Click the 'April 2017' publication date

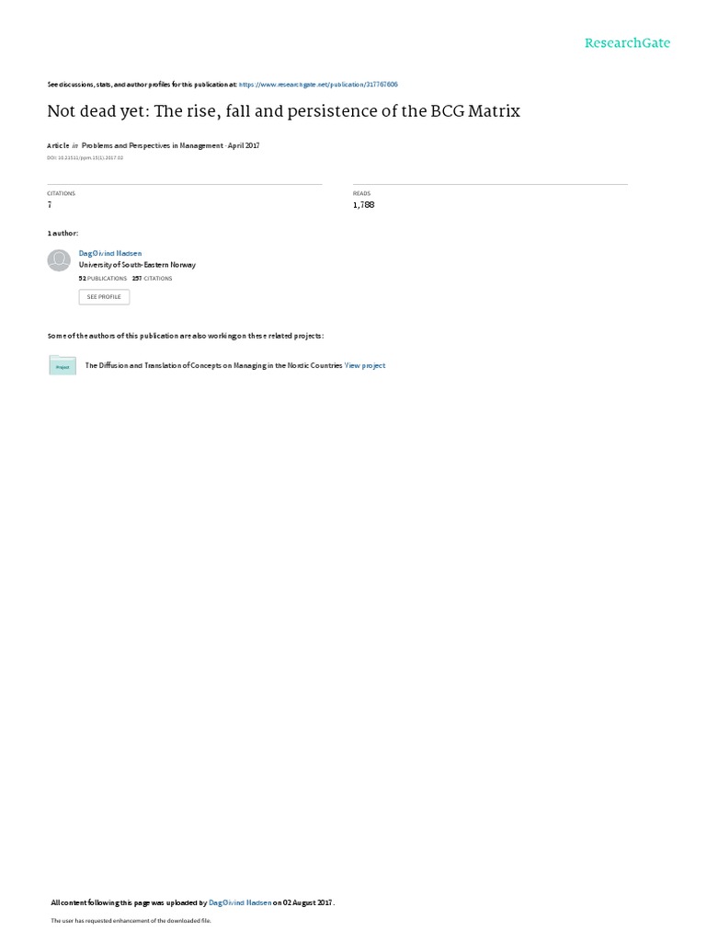(x=244, y=145)
